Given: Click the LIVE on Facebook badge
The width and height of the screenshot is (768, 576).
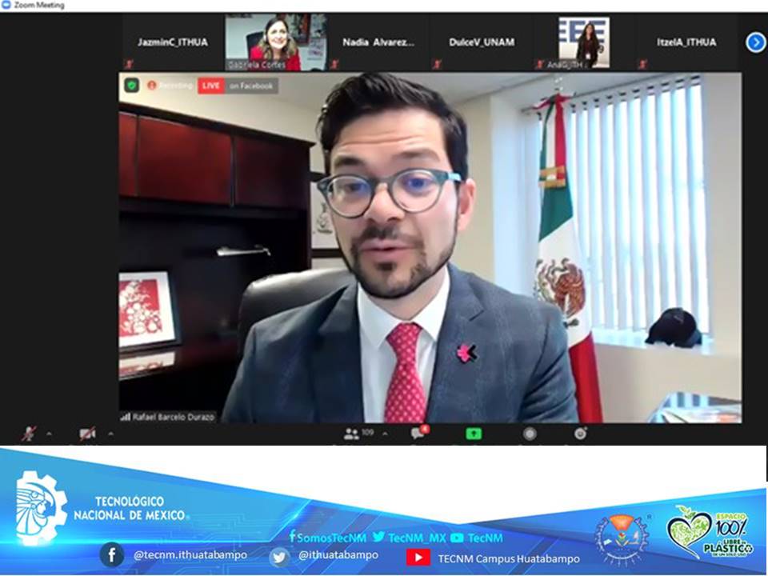Looking at the screenshot, I should (x=238, y=86).
